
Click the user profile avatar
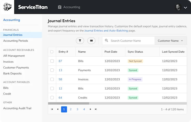tap(178, 7)
